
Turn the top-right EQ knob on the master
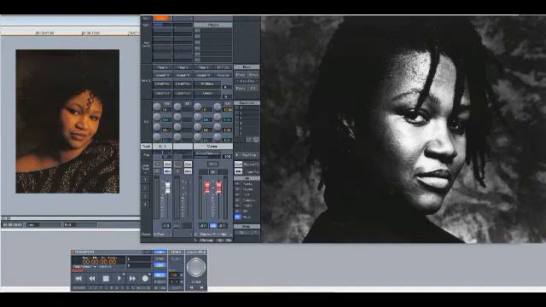pos(218,107)
